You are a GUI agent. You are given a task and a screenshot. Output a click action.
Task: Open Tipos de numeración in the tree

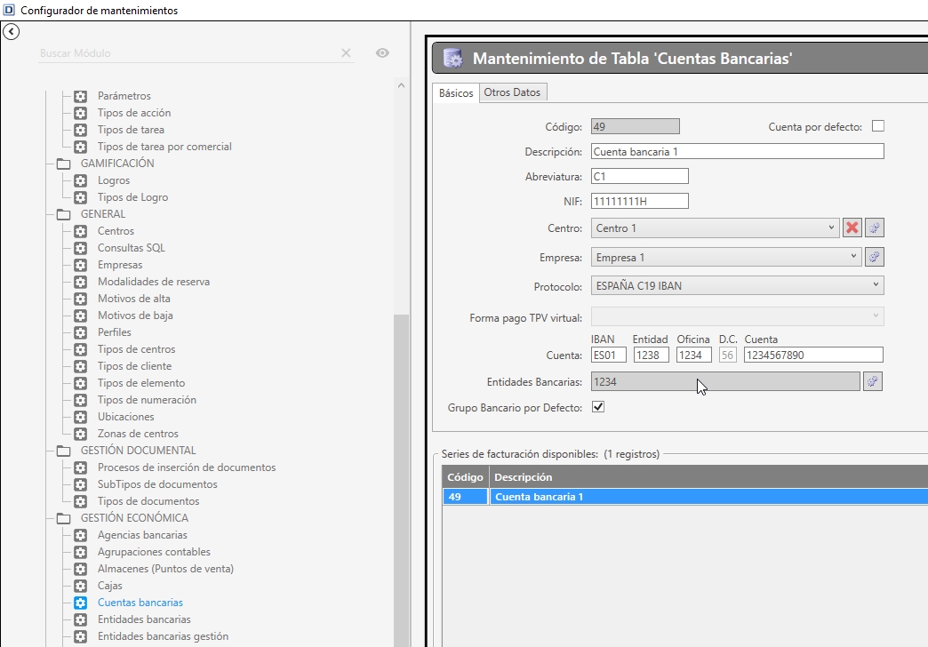click(x=147, y=400)
